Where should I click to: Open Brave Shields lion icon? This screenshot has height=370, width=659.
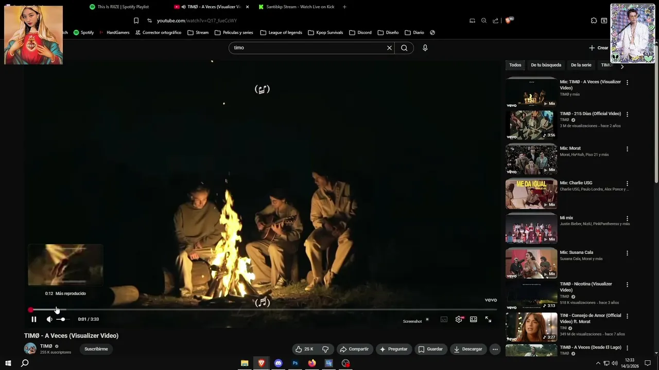pos(509,21)
